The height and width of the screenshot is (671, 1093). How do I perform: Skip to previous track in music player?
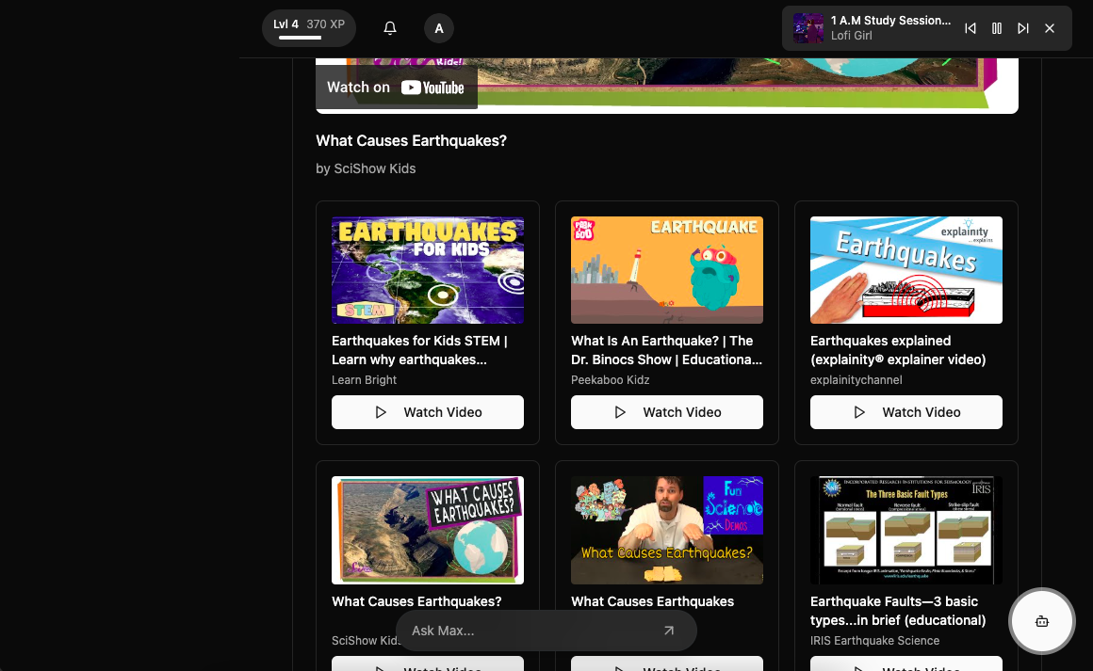pos(971,28)
